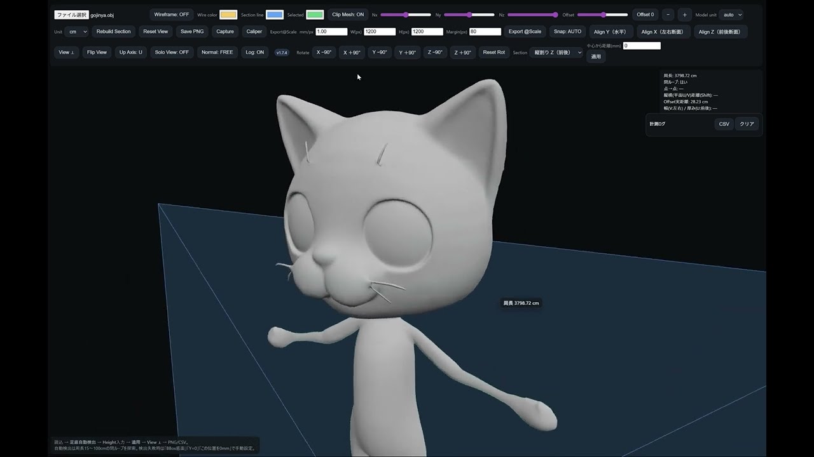Open the blue Section line color swatch

[275, 15]
